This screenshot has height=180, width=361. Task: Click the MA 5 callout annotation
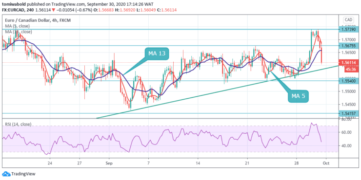pos(298,96)
